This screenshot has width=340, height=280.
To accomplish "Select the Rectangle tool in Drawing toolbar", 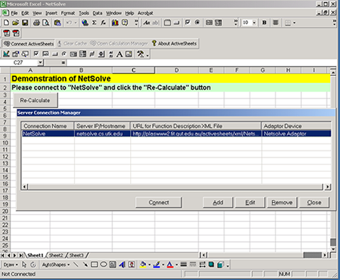I will coord(94,264).
